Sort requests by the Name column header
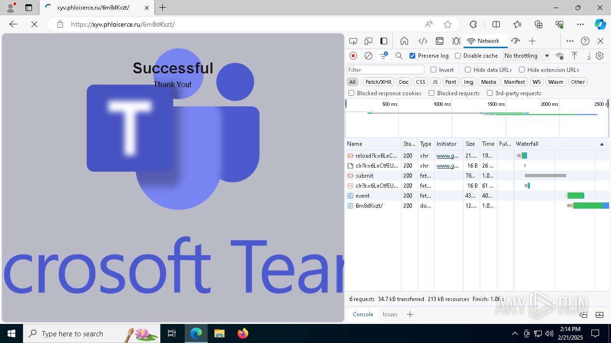Viewport: 611px width, 343px height. pyautogui.click(x=373, y=144)
